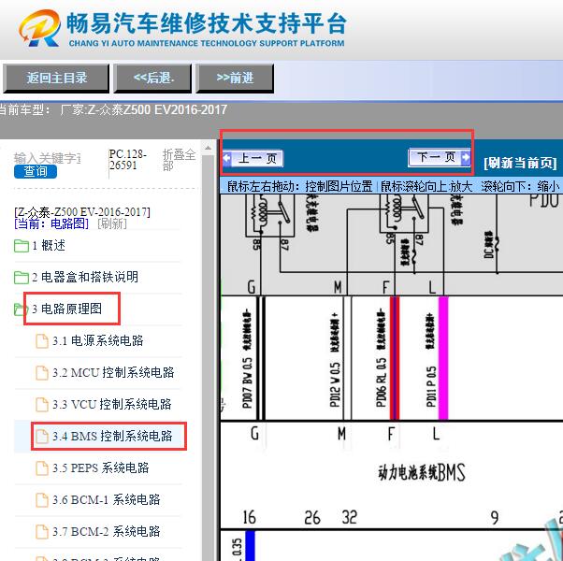
Task: Click page icon of 3.2 MCU 控制系统电路
Action: tap(42, 372)
